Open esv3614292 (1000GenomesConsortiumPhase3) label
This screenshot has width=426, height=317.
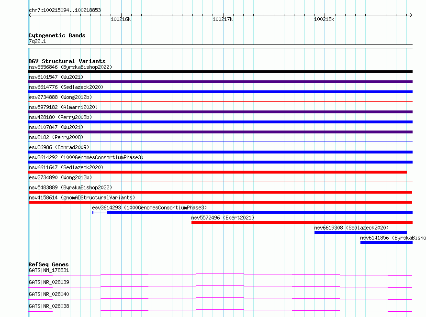coord(86,157)
